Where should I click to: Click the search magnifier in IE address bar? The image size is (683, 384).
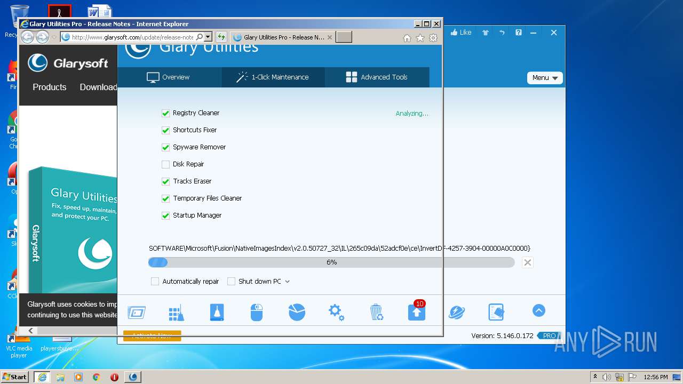click(200, 37)
